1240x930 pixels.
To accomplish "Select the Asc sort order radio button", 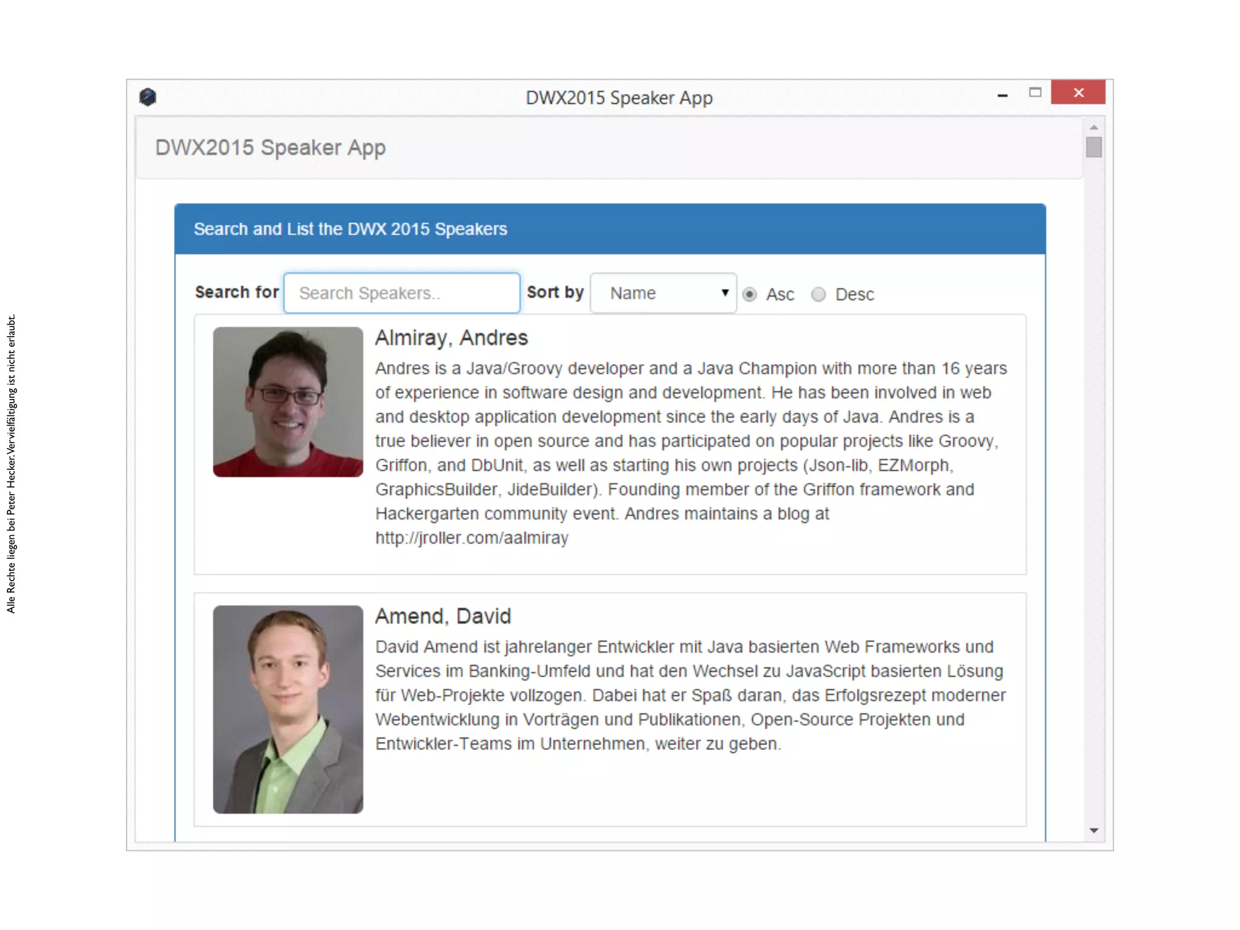I will coord(750,294).
